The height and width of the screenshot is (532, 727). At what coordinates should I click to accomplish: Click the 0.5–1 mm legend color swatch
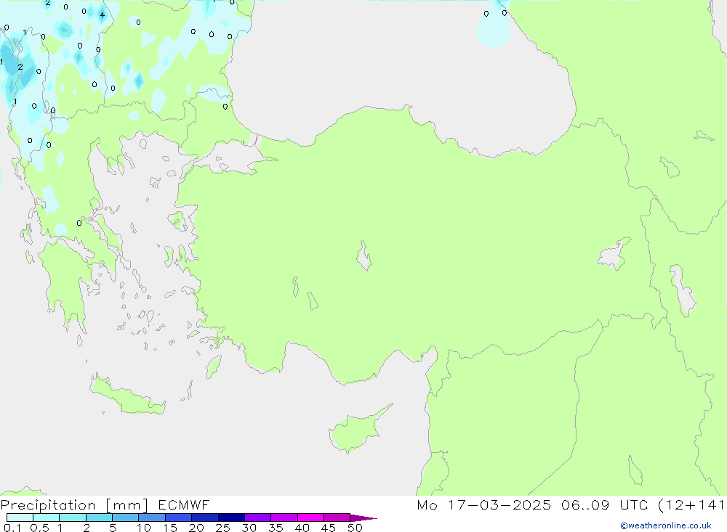(46, 517)
